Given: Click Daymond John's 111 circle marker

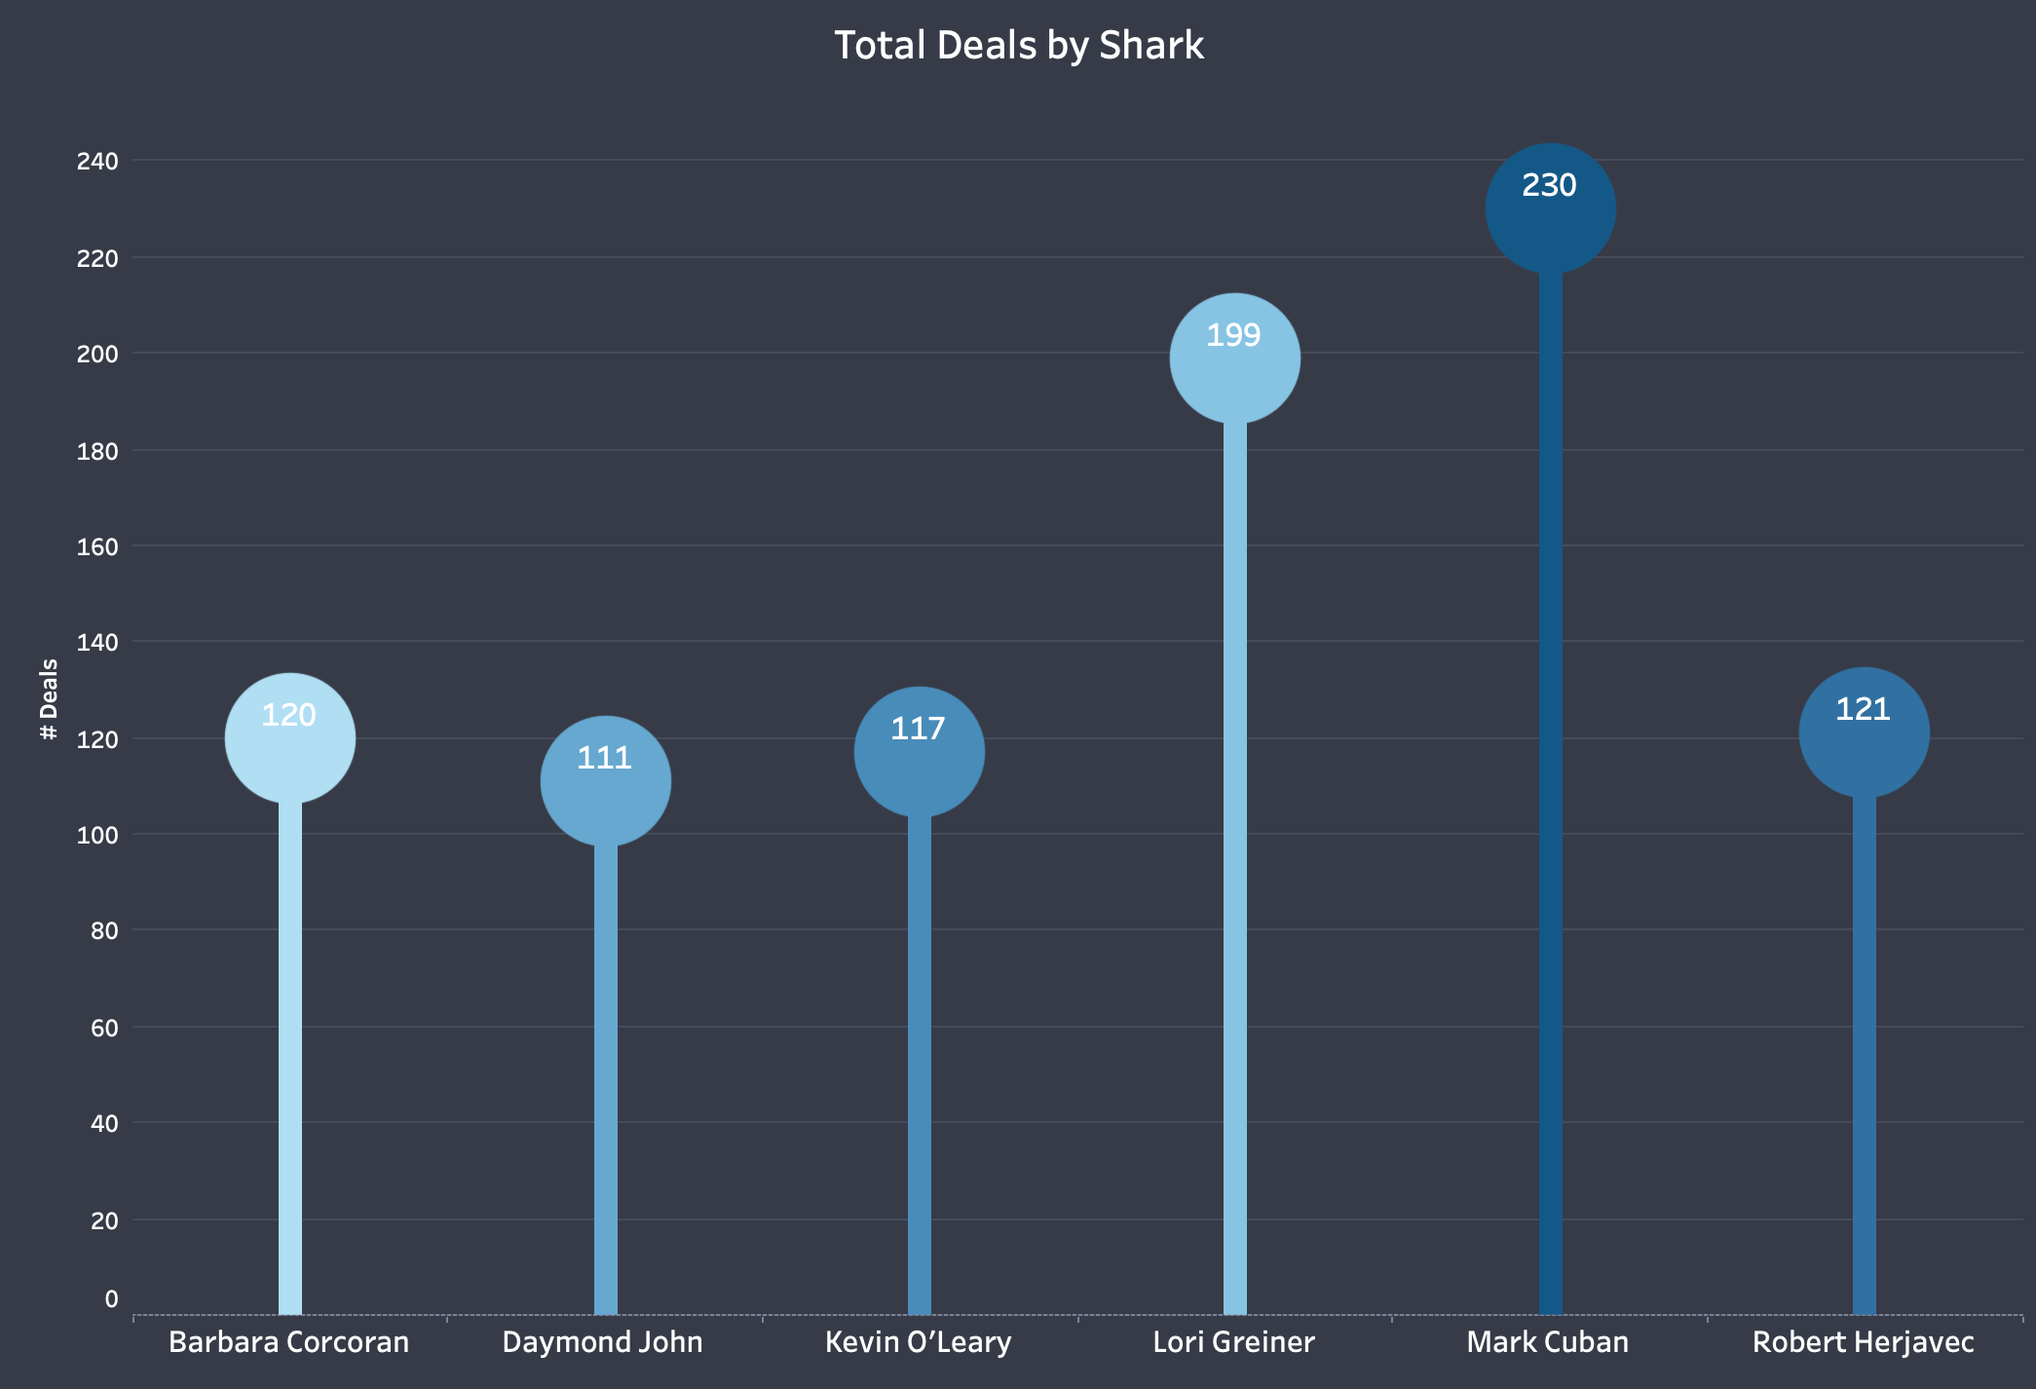Looking at the screenshot, I should (x=605, y=781).
